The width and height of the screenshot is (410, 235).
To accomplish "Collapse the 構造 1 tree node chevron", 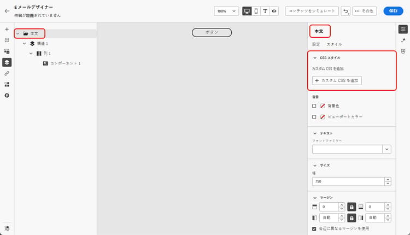I will click(x=24, y=43).
